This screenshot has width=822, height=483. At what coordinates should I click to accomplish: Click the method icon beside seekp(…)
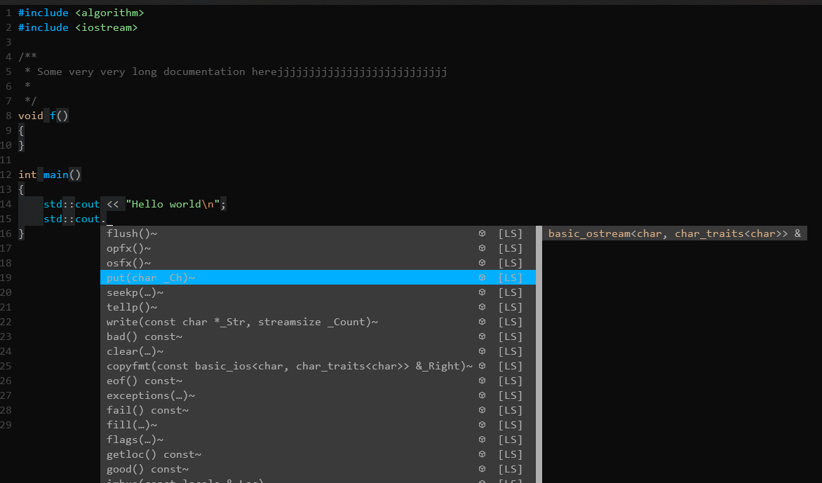pos(482,292)
